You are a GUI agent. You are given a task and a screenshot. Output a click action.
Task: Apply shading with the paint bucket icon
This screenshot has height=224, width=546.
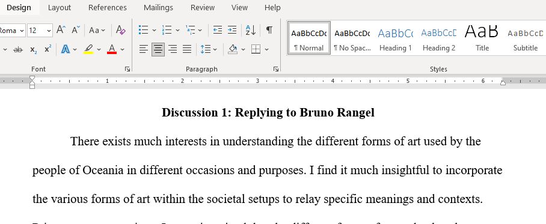pos(233,49)
